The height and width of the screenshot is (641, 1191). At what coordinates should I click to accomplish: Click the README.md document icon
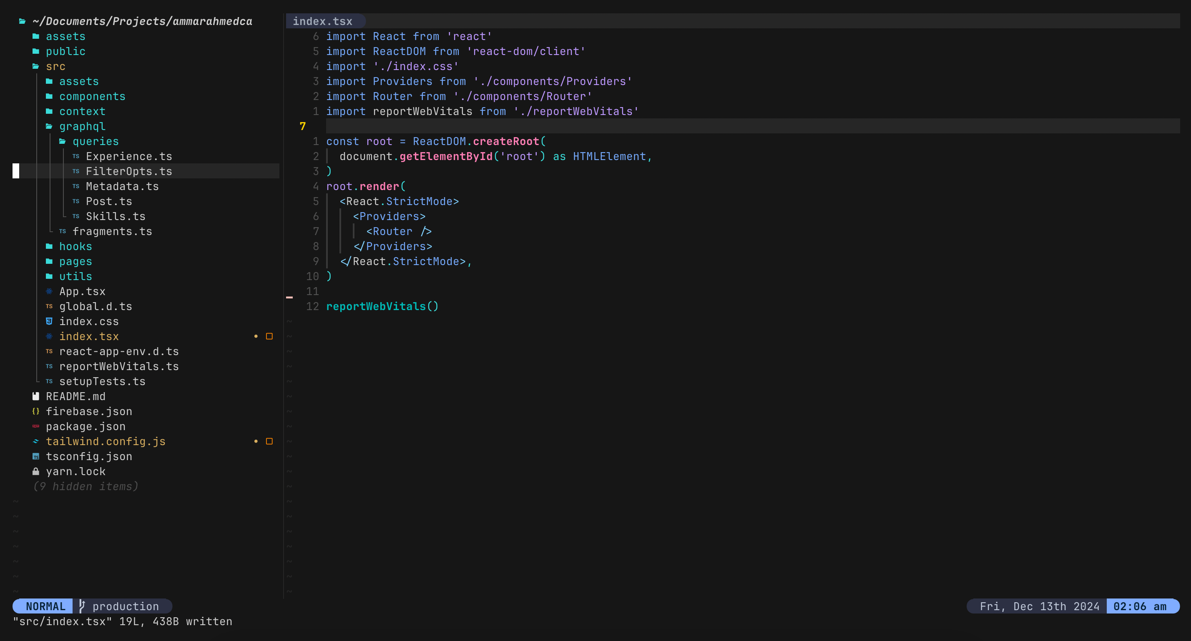pos(35,396)
